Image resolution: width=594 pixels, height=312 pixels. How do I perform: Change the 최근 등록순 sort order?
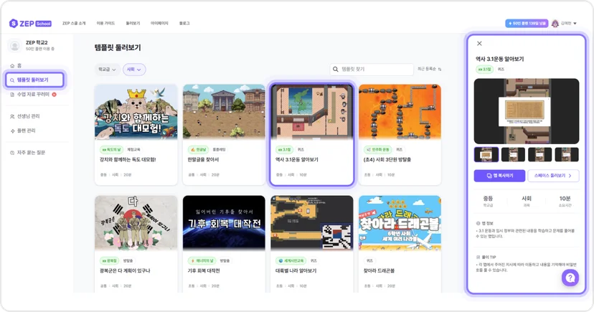(x=429, y=70)
